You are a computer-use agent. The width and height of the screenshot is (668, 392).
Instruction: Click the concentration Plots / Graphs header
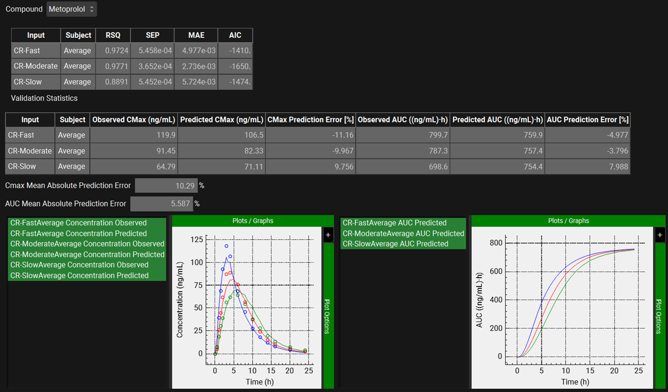[252, 221]
